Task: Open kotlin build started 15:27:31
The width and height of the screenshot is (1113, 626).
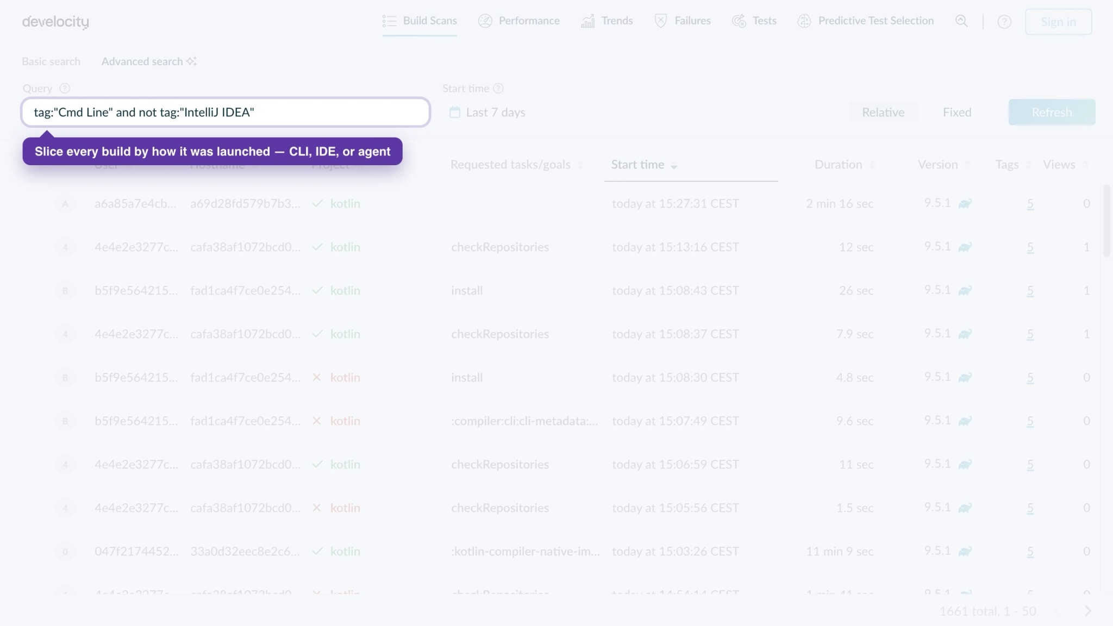Action: [x=345, y=204]
